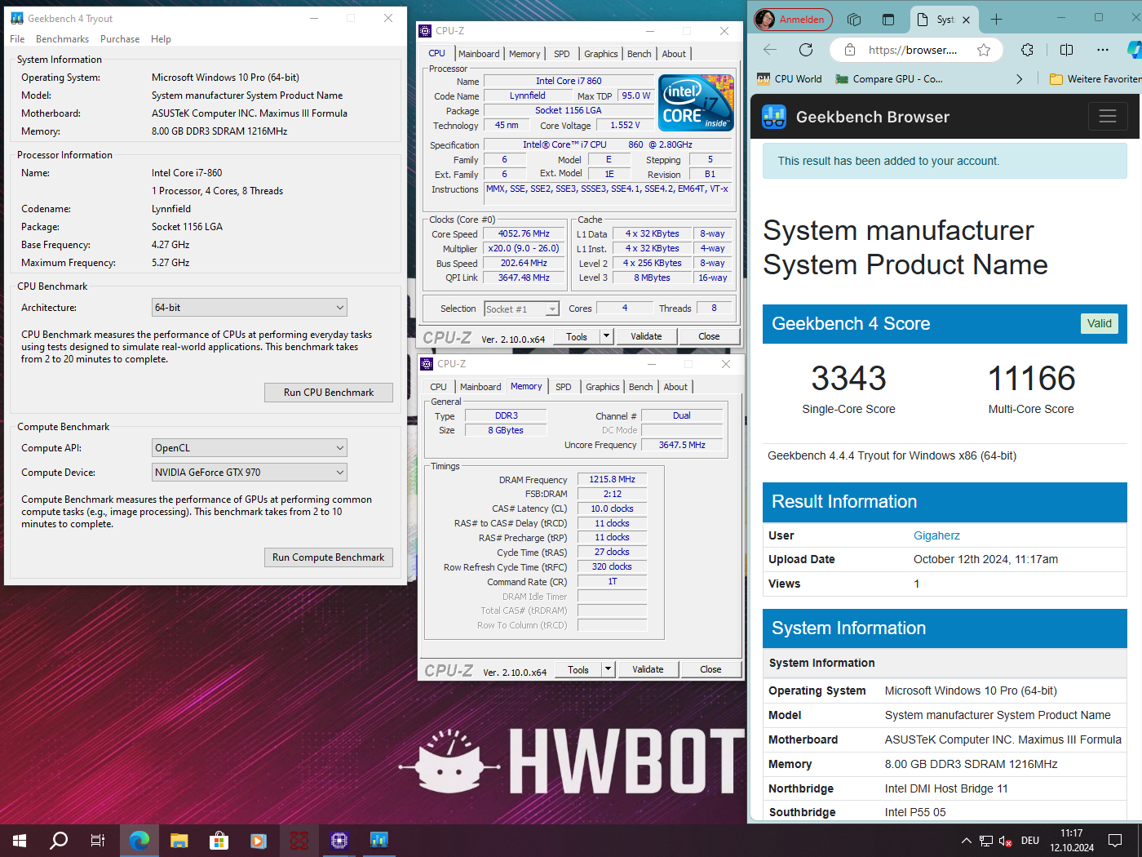Image resolution: width=1142 pixels, height=857 pixels.
Task: Open a new browser tab with plus icon
Action: coord(996,19)
